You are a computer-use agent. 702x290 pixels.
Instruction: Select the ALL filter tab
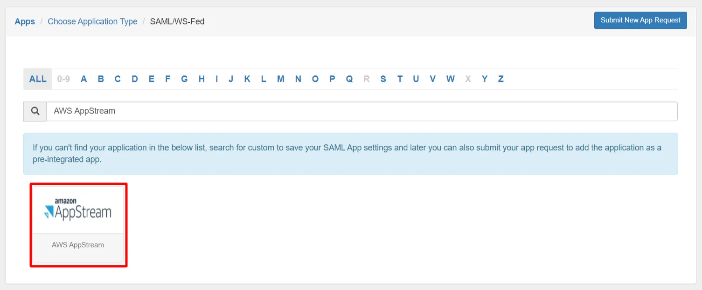click(x=37, y=79)
